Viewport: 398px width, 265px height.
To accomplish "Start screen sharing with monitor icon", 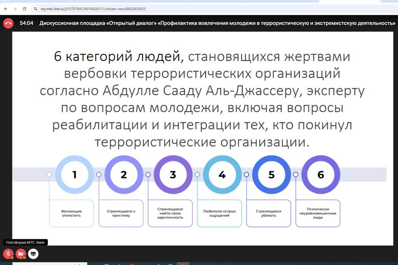I will coord(33,253).
